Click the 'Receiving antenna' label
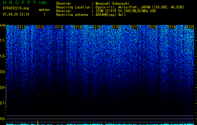The image size is (197, 125). tap(72, 15)
